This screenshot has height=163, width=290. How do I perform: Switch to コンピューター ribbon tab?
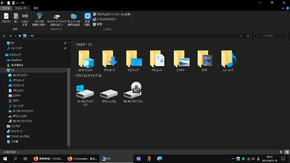tap(21, 8)
